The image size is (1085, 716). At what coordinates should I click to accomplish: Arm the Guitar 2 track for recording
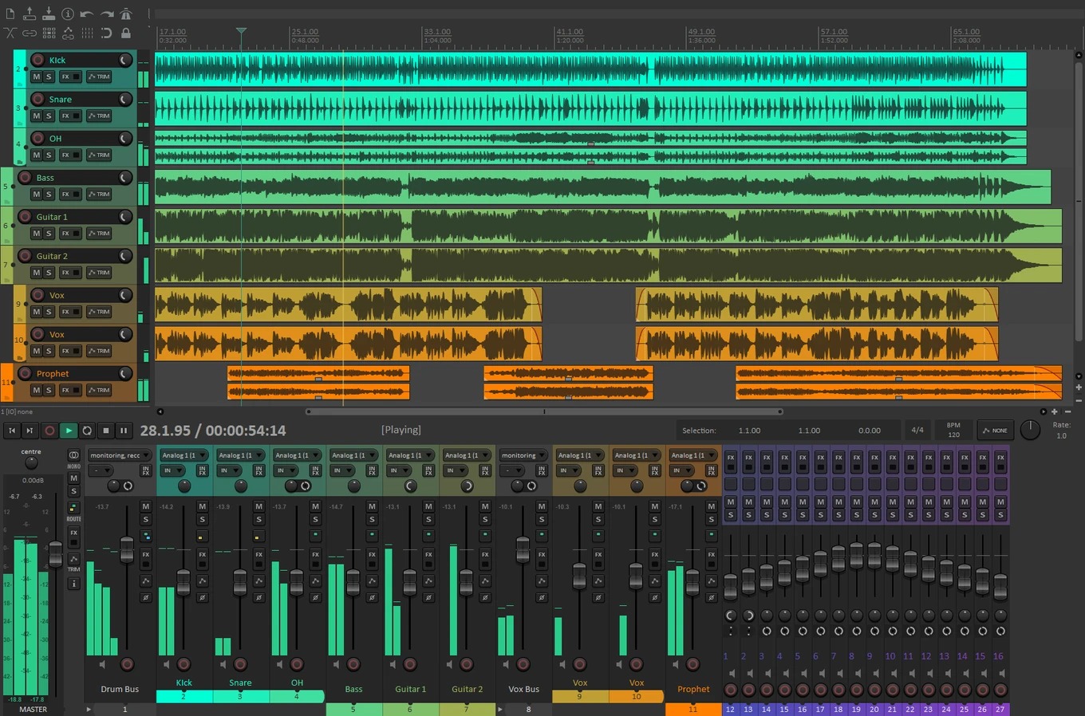(x=24, y=256)
